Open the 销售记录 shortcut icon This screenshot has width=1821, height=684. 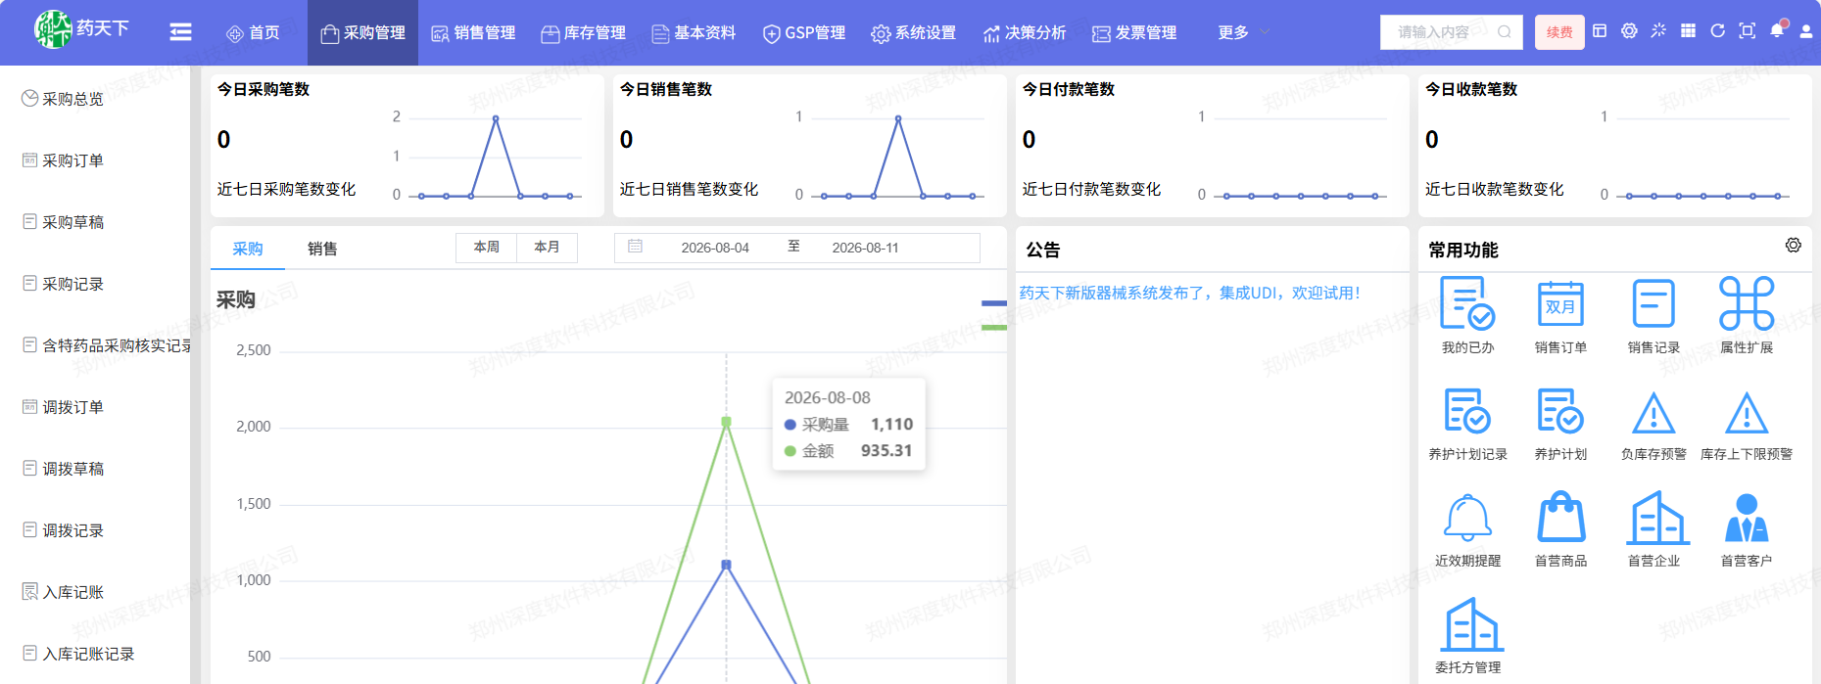point(1653,303)
